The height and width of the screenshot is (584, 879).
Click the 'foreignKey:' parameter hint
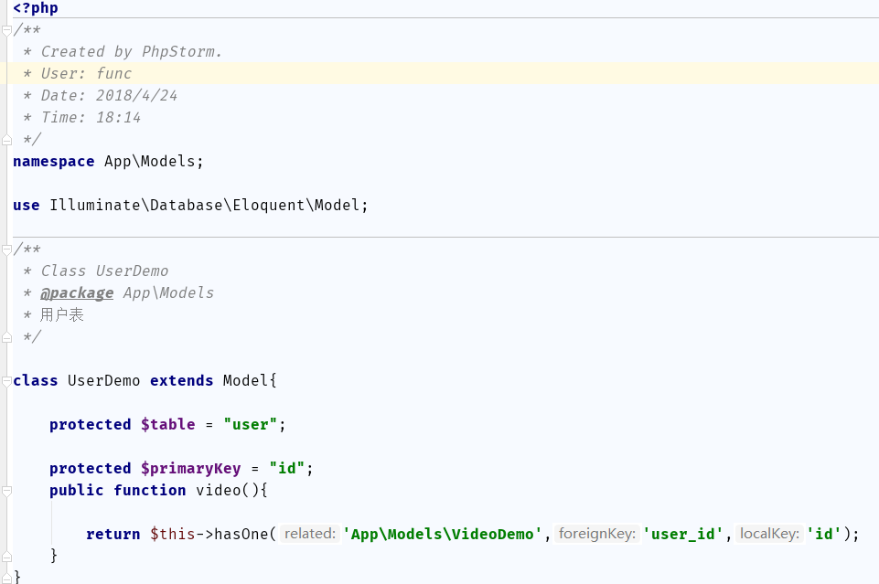[597, 534]
